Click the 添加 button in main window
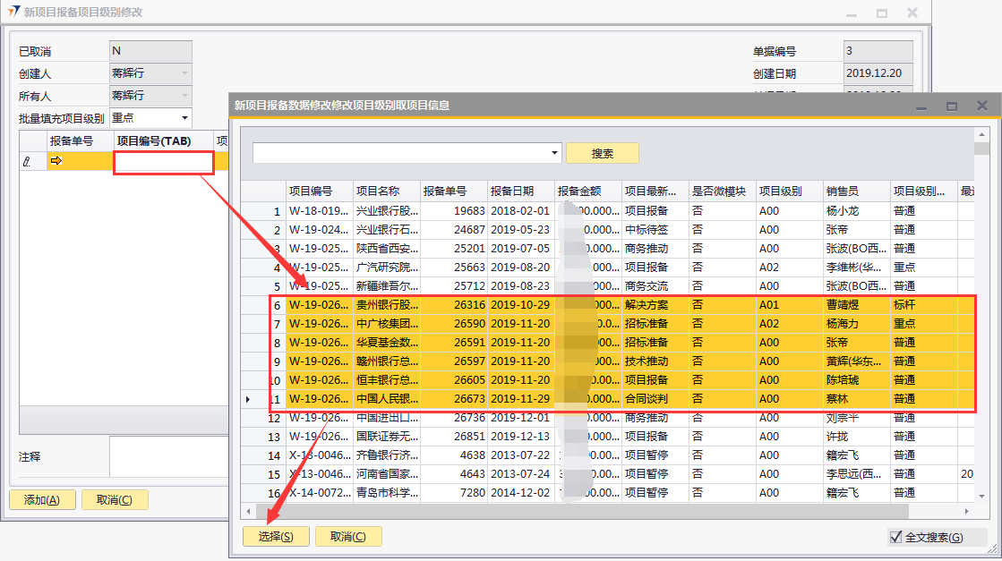Image resolution: width=1002 pixels, height=561 pixels. (42, 500)
